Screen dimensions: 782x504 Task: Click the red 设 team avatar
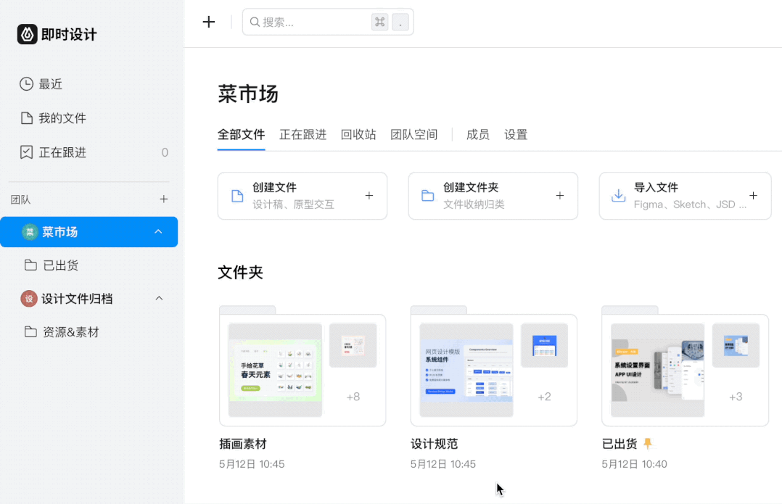pos(29,299)
